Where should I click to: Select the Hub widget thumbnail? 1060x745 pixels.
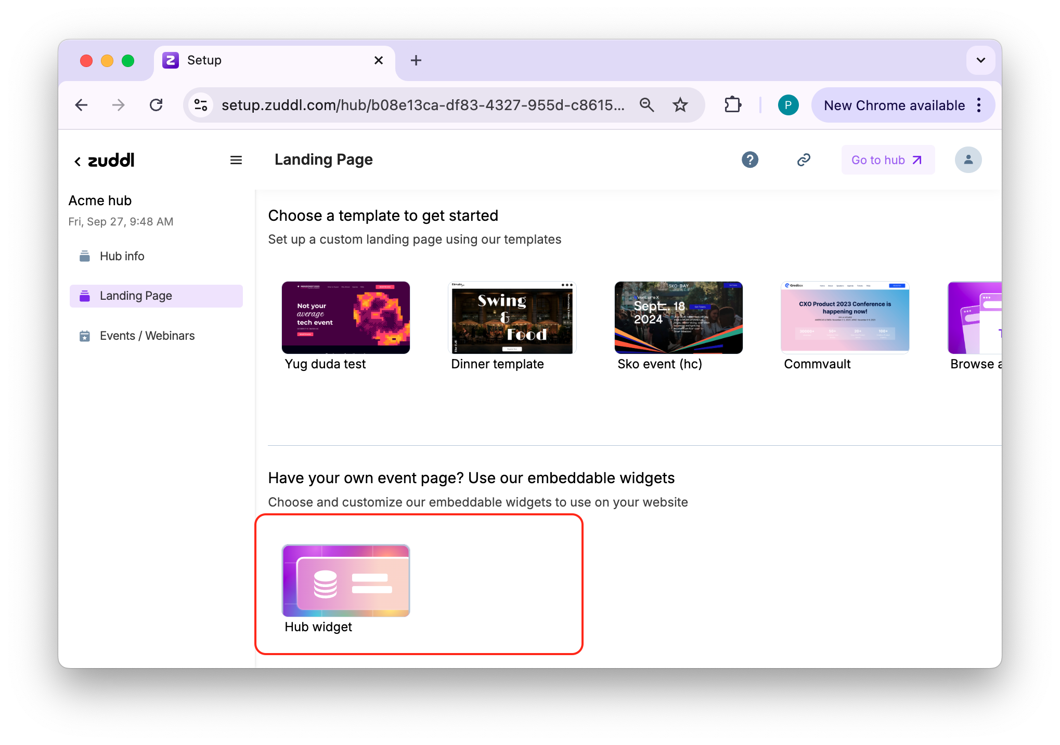click(x=345, y=580)
